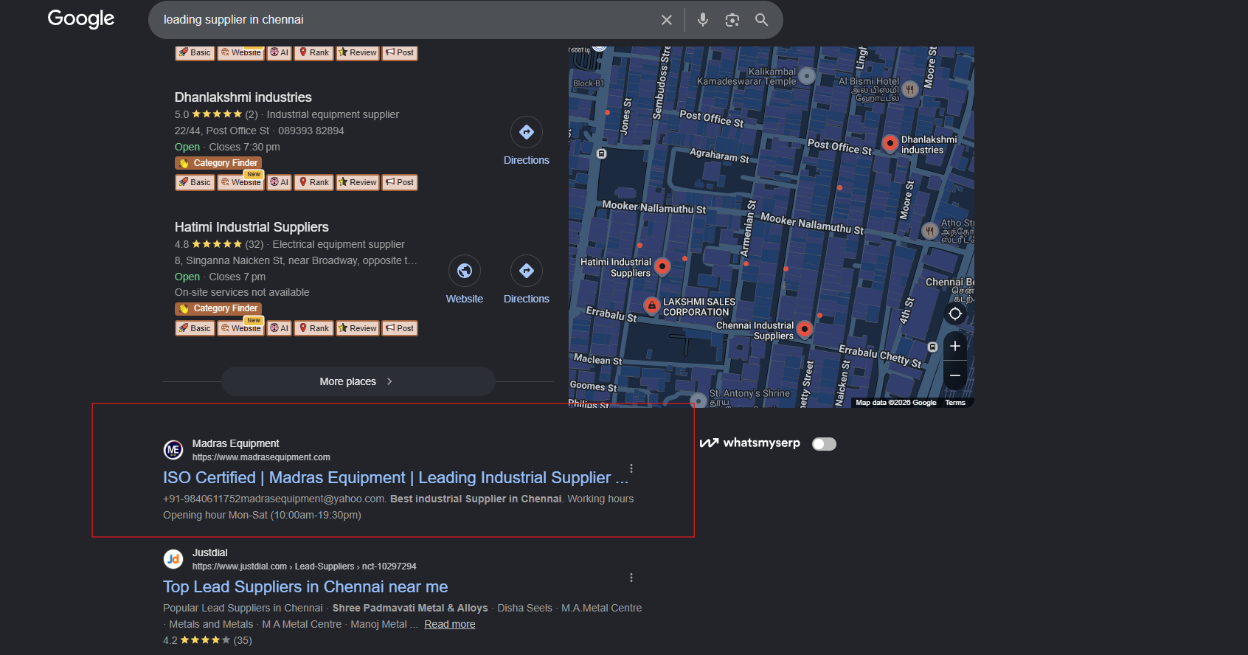Click Review button under Hatimi Industrial Suppliers
The image size is (1248, 655).
coord(358,328)
